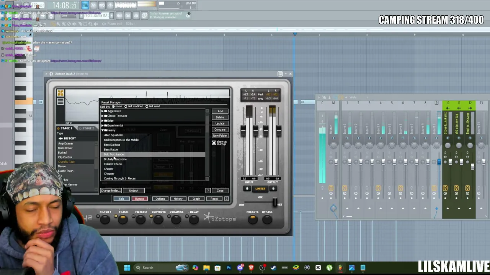The image size is (490, 275).
Task: Click the Delay module knob
Action: point(194,219)
